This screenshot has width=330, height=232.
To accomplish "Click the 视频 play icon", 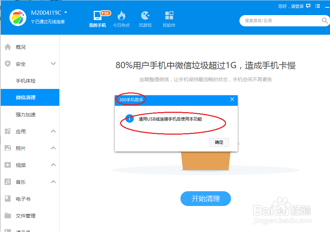I will click(x=8, y=165).
